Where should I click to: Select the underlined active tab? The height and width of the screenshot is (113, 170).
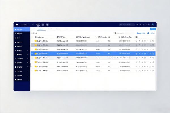[41, 29]
